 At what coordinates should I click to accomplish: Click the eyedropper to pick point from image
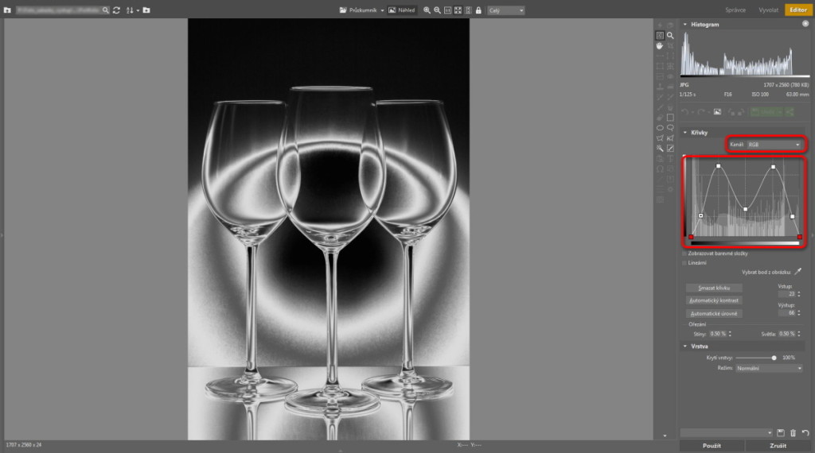[x=797, y=271]
